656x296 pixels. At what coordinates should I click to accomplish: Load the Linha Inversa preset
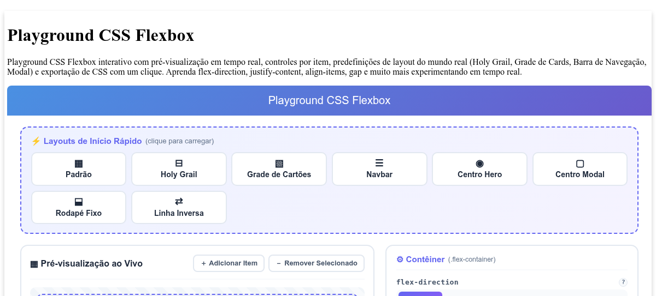179,208
